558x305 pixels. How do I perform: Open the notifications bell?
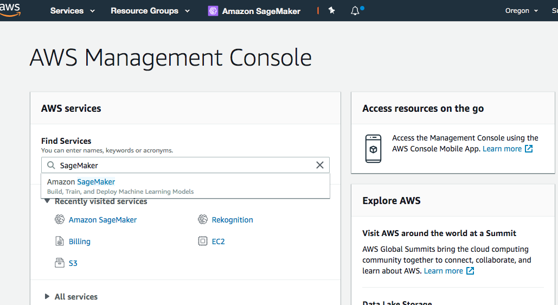pos(355,10)
